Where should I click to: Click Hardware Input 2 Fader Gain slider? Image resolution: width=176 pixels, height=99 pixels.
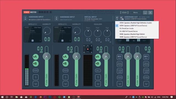click(76, 67)
